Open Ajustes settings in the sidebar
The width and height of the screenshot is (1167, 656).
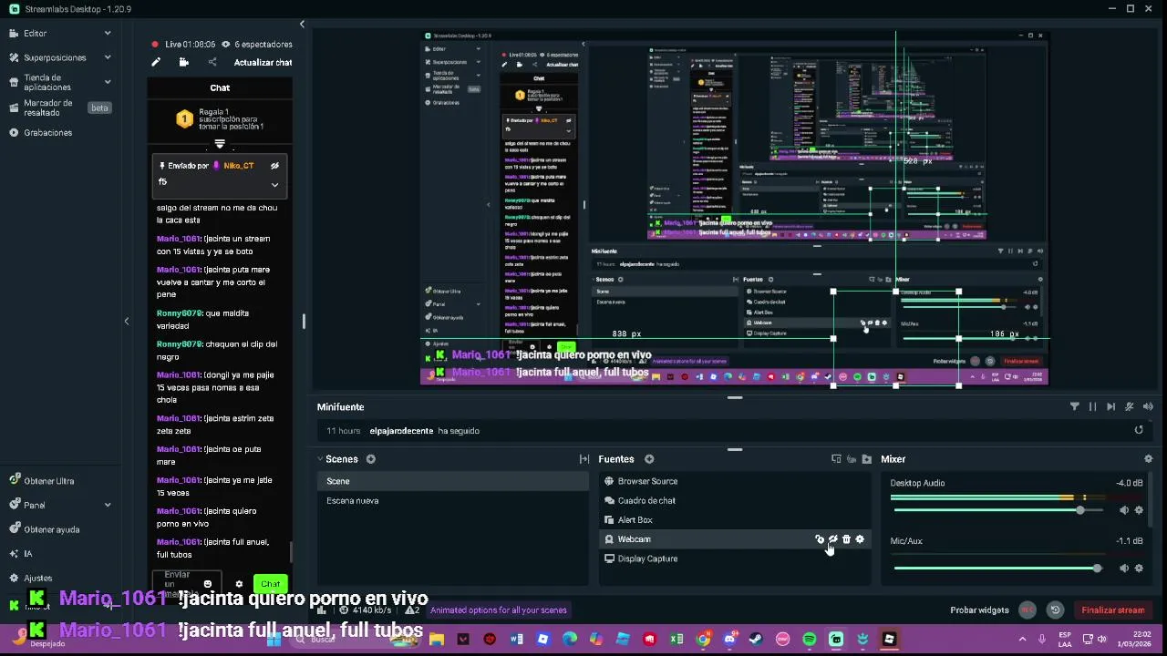(37, 578)
